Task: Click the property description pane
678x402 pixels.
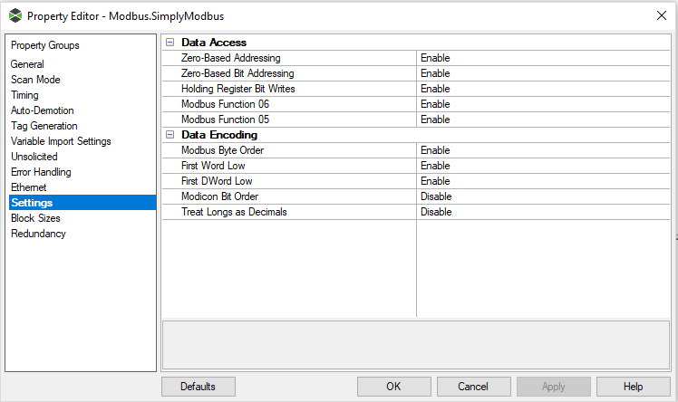Action: [416, 345]
